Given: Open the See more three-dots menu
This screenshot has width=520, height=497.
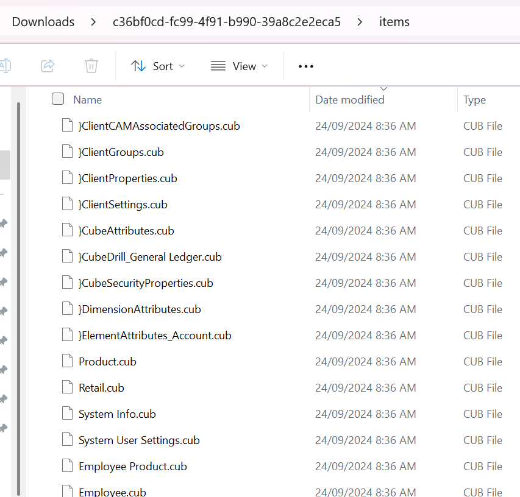Looking at the screenshot, I should click(306, 66).
